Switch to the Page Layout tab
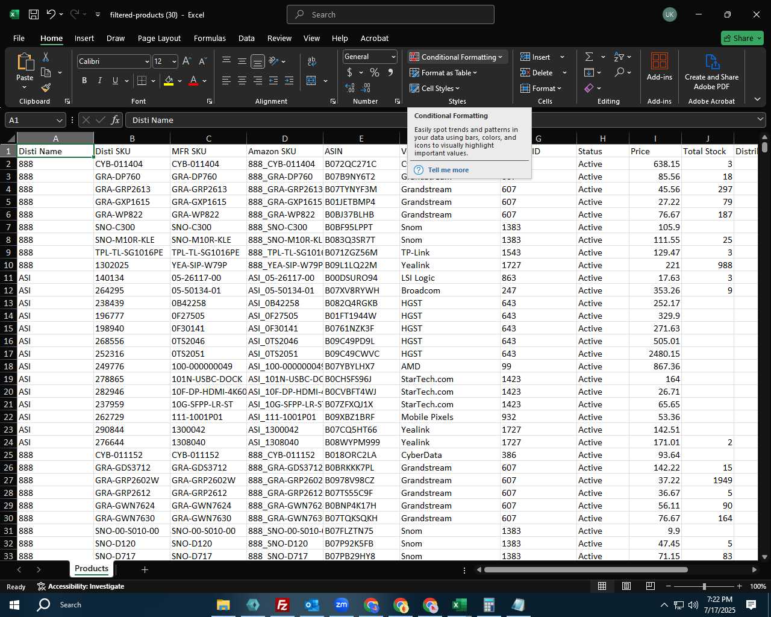The image size is (771, 617). point(159,38)
